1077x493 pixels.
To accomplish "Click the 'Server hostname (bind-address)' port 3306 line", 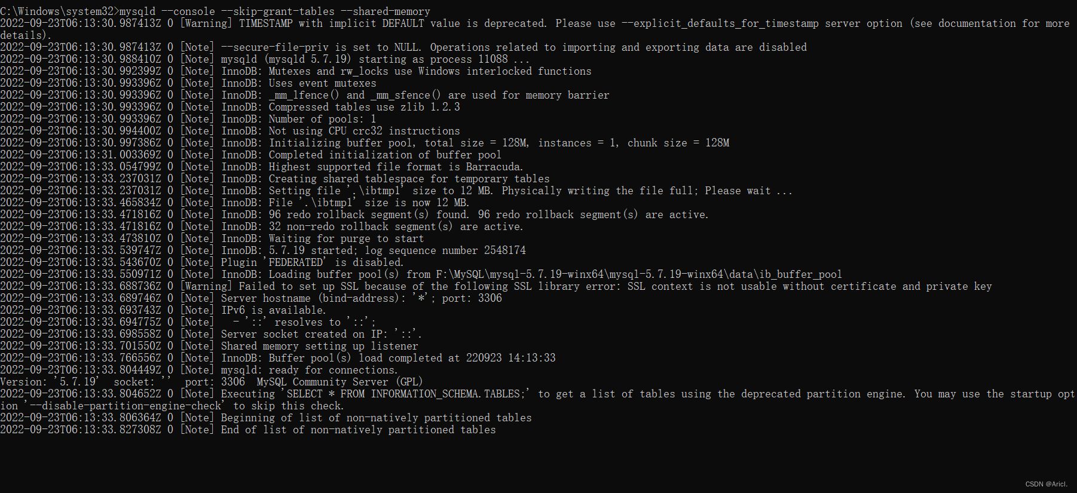I will (x=251, y=298).
